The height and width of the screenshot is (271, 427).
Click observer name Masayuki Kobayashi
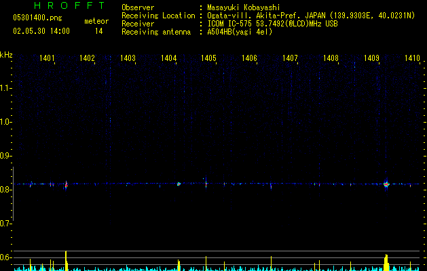[244, 7]
